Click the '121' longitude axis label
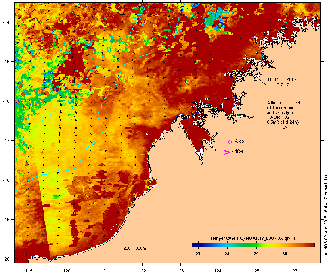 [x=105, y=271]
